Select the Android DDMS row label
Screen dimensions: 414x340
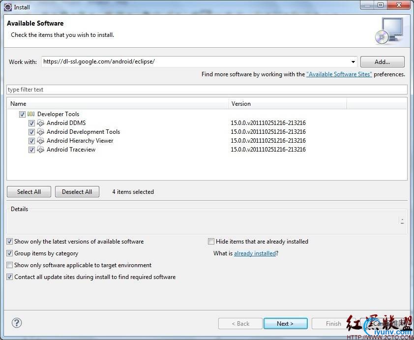pyautogui.click(x=66, y=123)
